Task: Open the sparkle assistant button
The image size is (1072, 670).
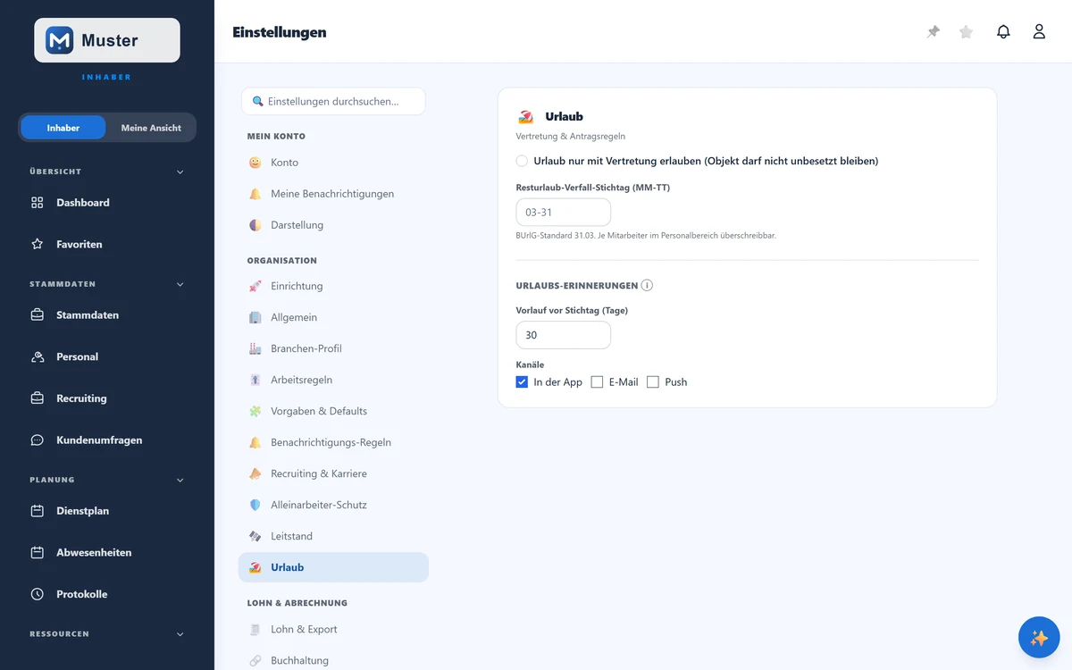Action: (1039, 638)
